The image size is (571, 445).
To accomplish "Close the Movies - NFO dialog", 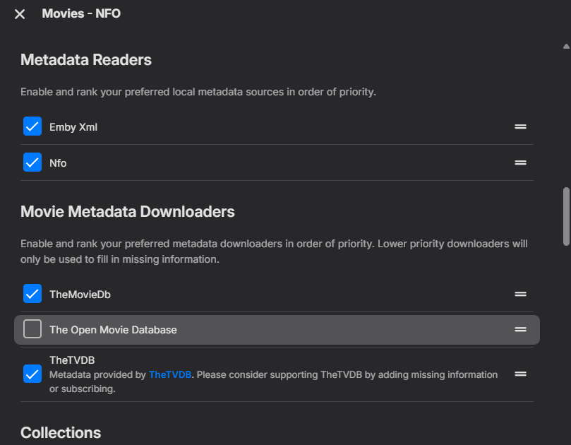I will 20,14.
